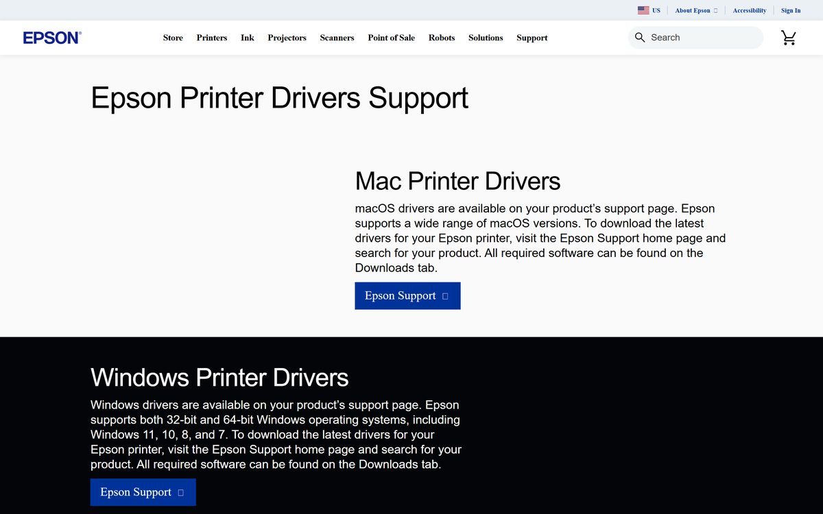Expand the About Epson dropdown
The image size is (823, 514).
[696, 10]
